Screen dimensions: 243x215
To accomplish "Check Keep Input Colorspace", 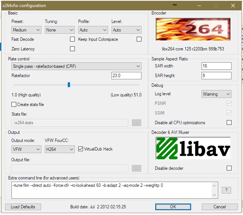I will 139,39.
